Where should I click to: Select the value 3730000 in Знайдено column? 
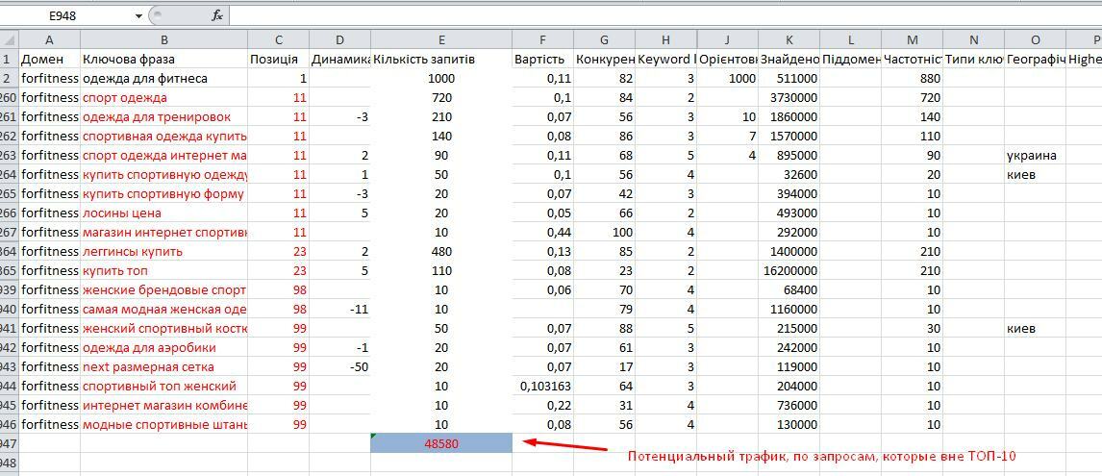coord(789,98)
